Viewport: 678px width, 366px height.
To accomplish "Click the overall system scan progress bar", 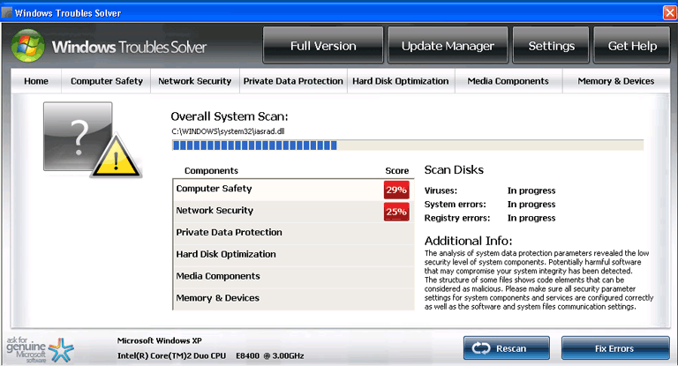I will (407, 146).
